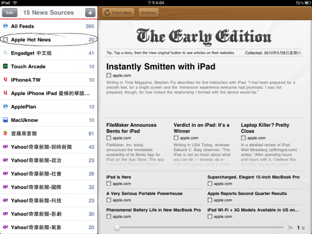This screenshot has height=234, width=312.
Task: Click apple.com icon under Laptop Killer headline
Action: click(x=243, y=137)
